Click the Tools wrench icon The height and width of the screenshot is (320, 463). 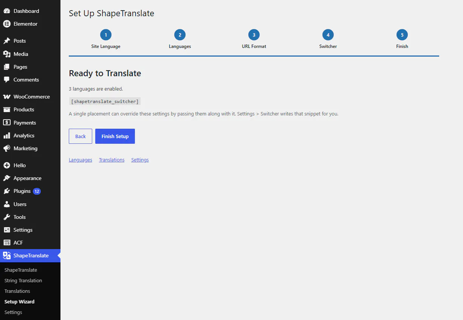coord(7,217)
